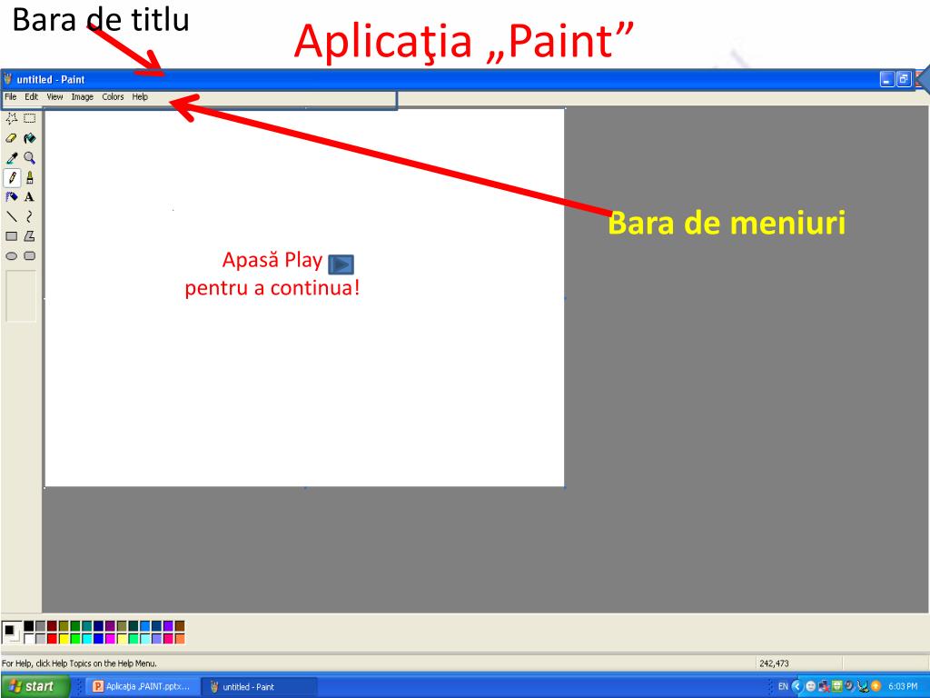The height and width of the screenshot is (698, 930).
Task: Select the bright blue color swatch
Action: 98,639
